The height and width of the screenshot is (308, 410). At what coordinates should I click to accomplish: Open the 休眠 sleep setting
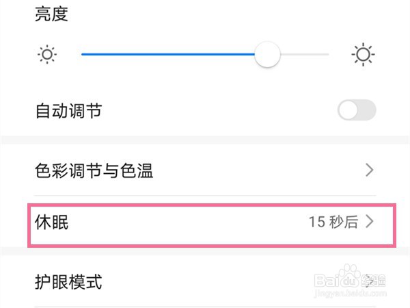(x=53, y=222)
